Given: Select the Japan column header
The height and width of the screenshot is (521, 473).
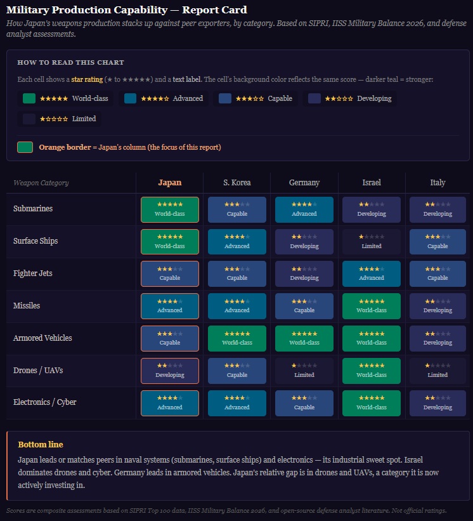Looking at the screenshot, I should (x=169, y=183).
